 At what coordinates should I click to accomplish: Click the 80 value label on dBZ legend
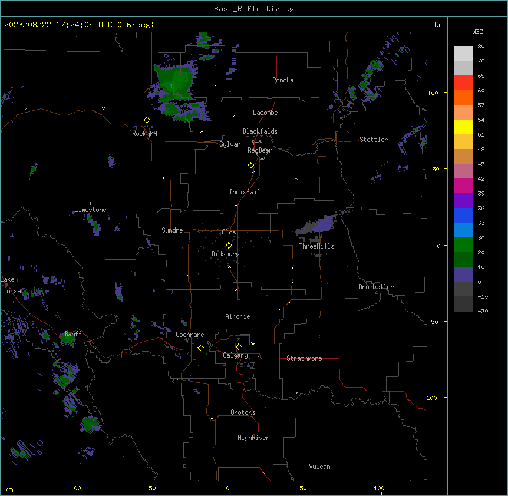(x=481, y=47)
